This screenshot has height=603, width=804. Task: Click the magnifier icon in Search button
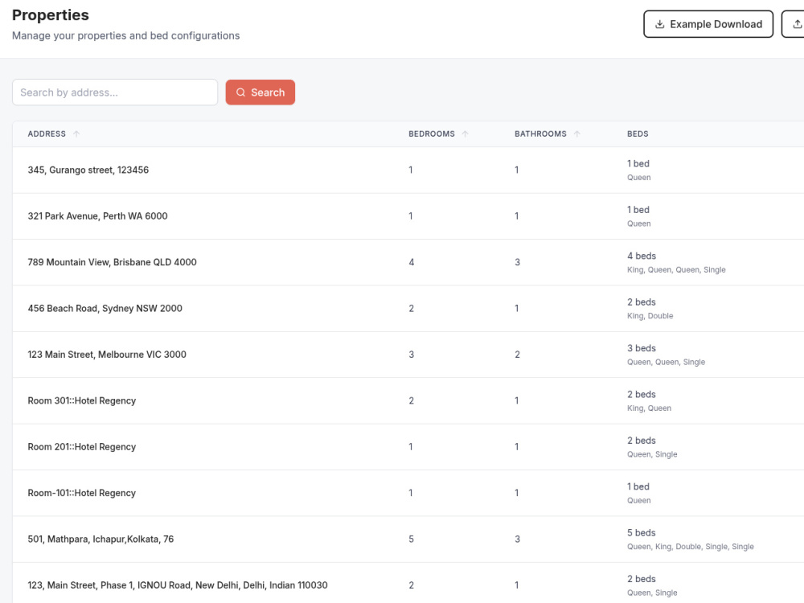pos(240,92)
